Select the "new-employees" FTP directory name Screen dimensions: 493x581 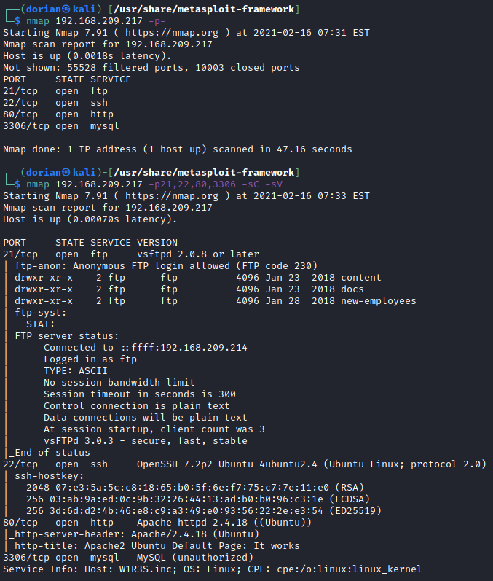click(378, 300)
